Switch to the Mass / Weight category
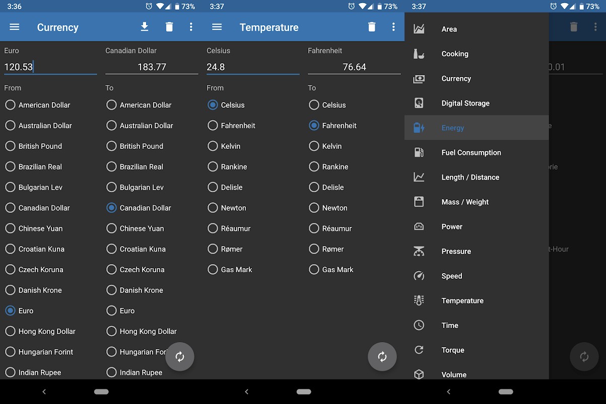The height and width of the screenshot is (404, 606). point(465,202)
